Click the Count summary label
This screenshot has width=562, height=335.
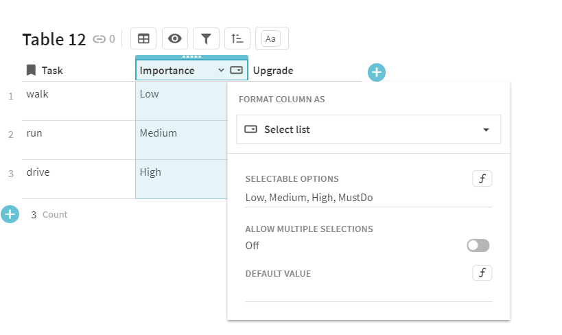(55, 214)
